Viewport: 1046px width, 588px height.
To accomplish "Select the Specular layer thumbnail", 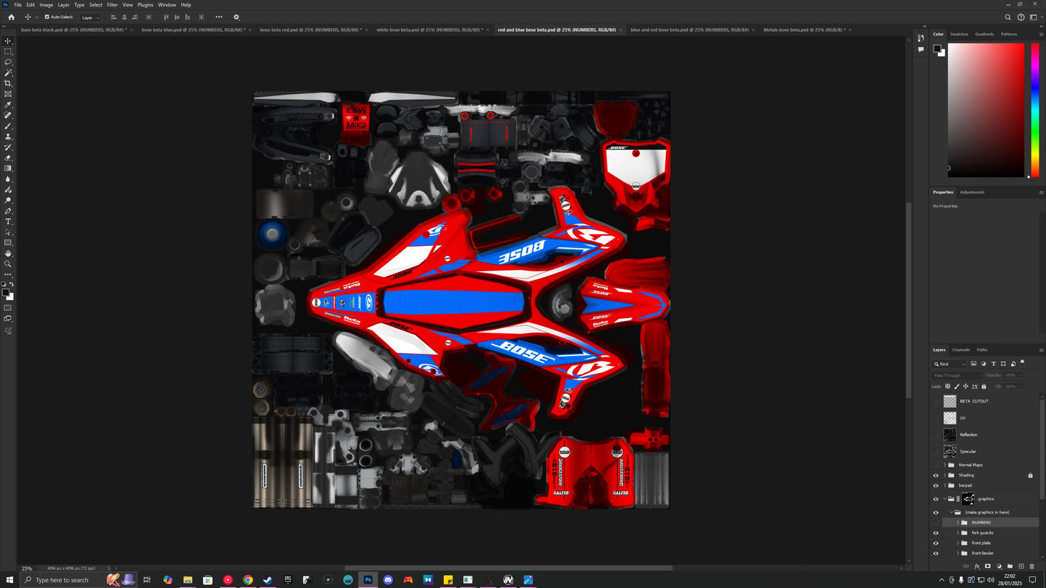I will pos(950,451).
